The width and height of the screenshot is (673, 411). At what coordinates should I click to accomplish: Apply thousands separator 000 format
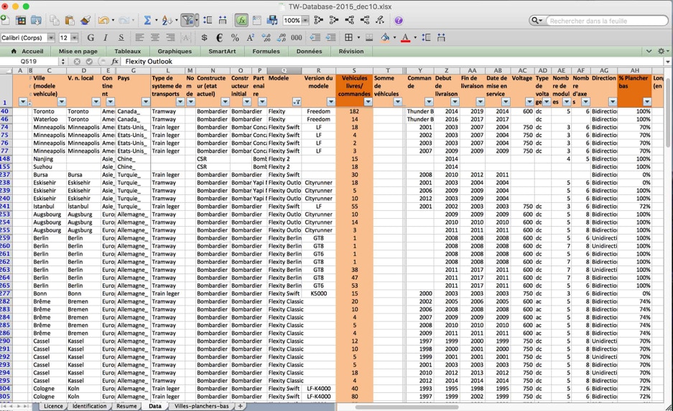(296, 38)
